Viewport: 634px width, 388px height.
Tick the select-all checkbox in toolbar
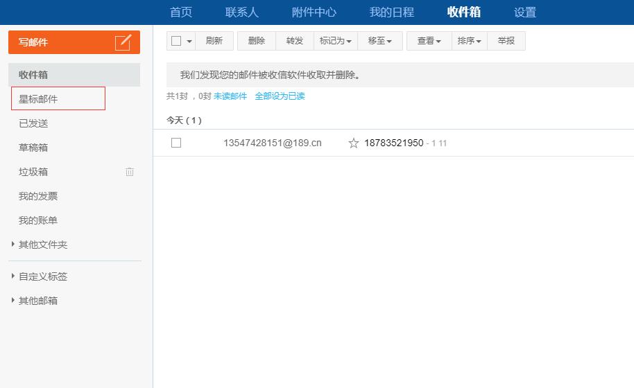(x=176, y=41)
